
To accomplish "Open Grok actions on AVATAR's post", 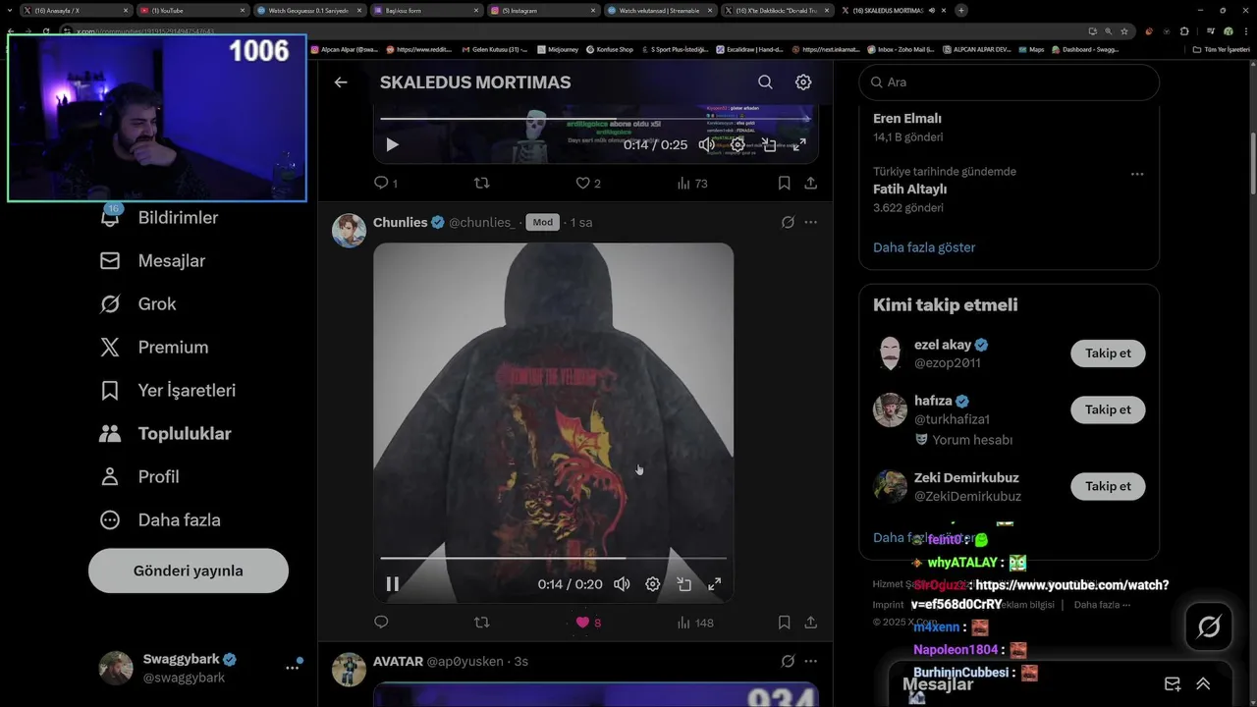I will (788, 662).
